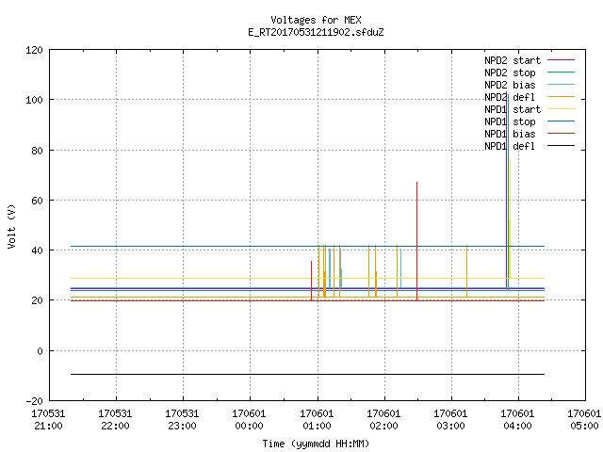This screenshot has height=452, width=603.
Task: Click the y-axis tick label -20
Action: [34, 401]
